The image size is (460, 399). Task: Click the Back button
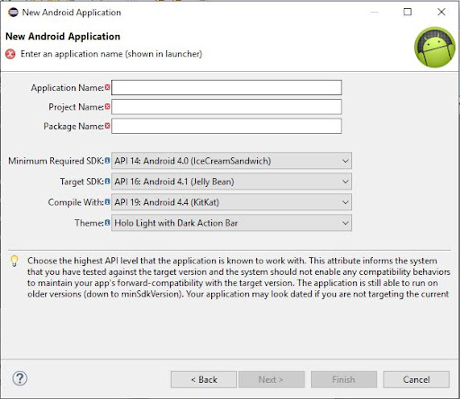204,379
